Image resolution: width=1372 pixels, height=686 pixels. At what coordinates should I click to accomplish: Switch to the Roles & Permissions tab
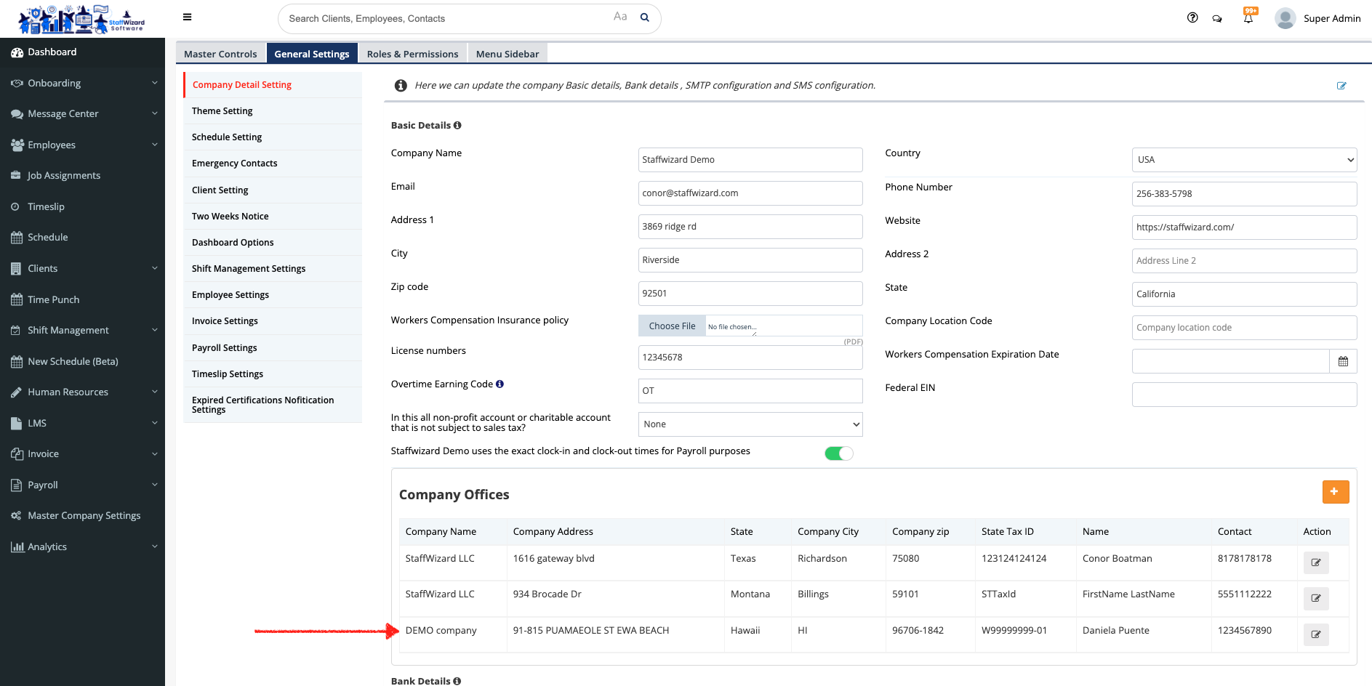(412, 54)
